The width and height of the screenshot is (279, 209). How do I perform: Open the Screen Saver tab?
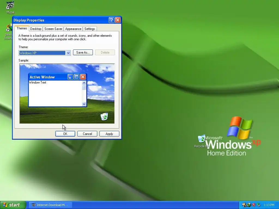pos(53,29)
